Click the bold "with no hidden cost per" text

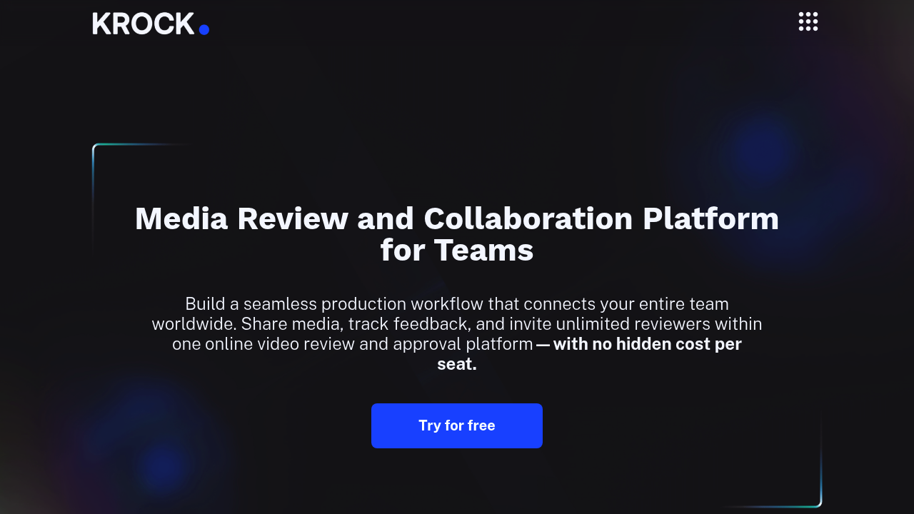point(647,344)
